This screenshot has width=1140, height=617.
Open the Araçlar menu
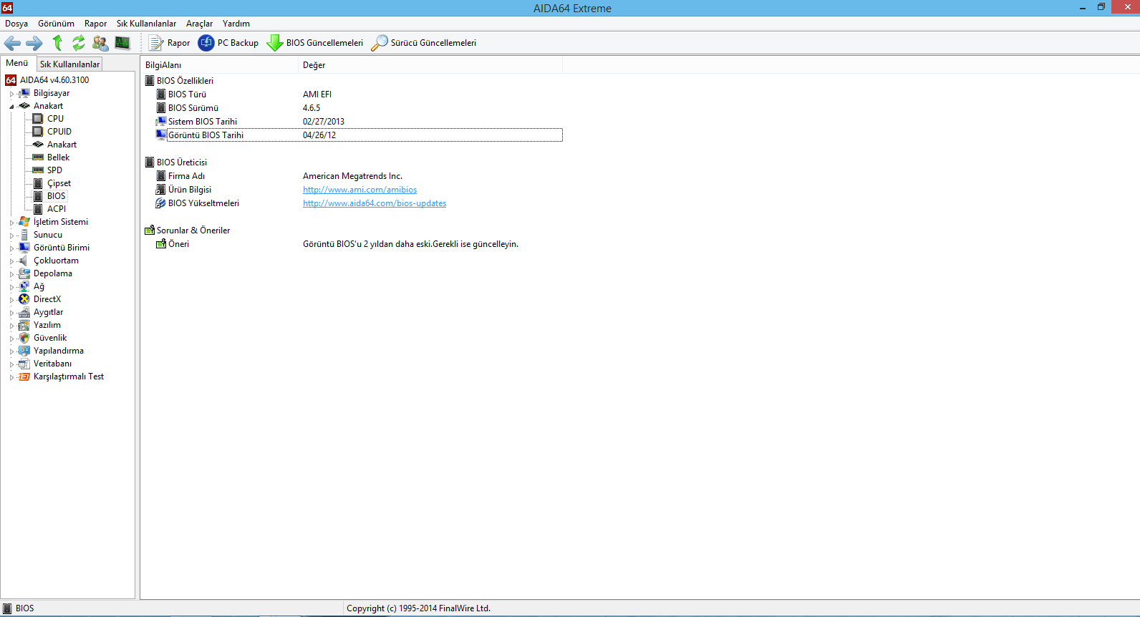(x=199, y=24)
